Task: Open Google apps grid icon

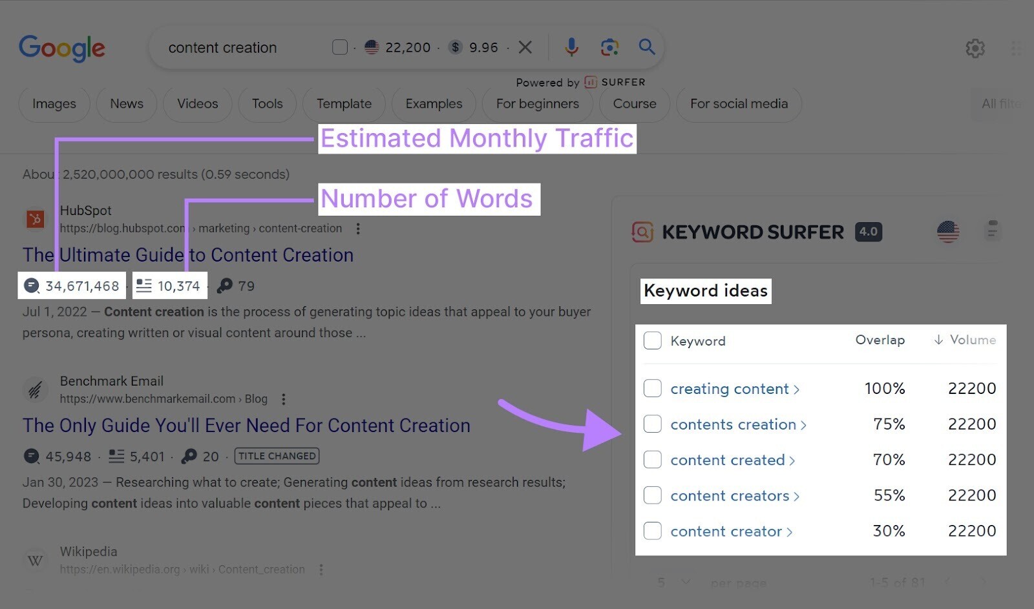Action: [1017, 48]
